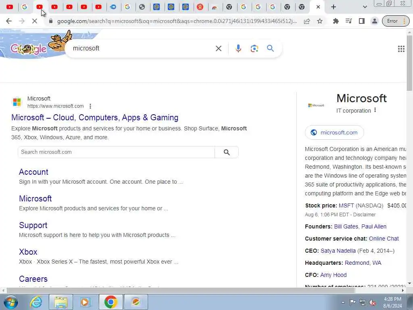Viewport: 413px width, 310px height.
Task: Clear the microsoft search query
Action: [218, 48]
